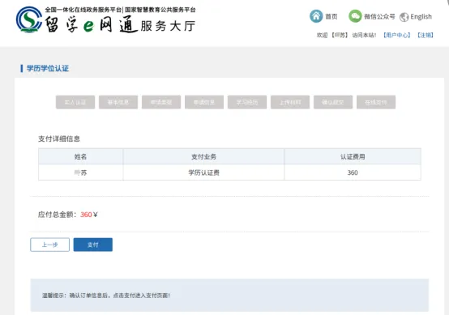Open the WeChat official account icon
This screenshot has width=449, height=315.
click(355, 16)
